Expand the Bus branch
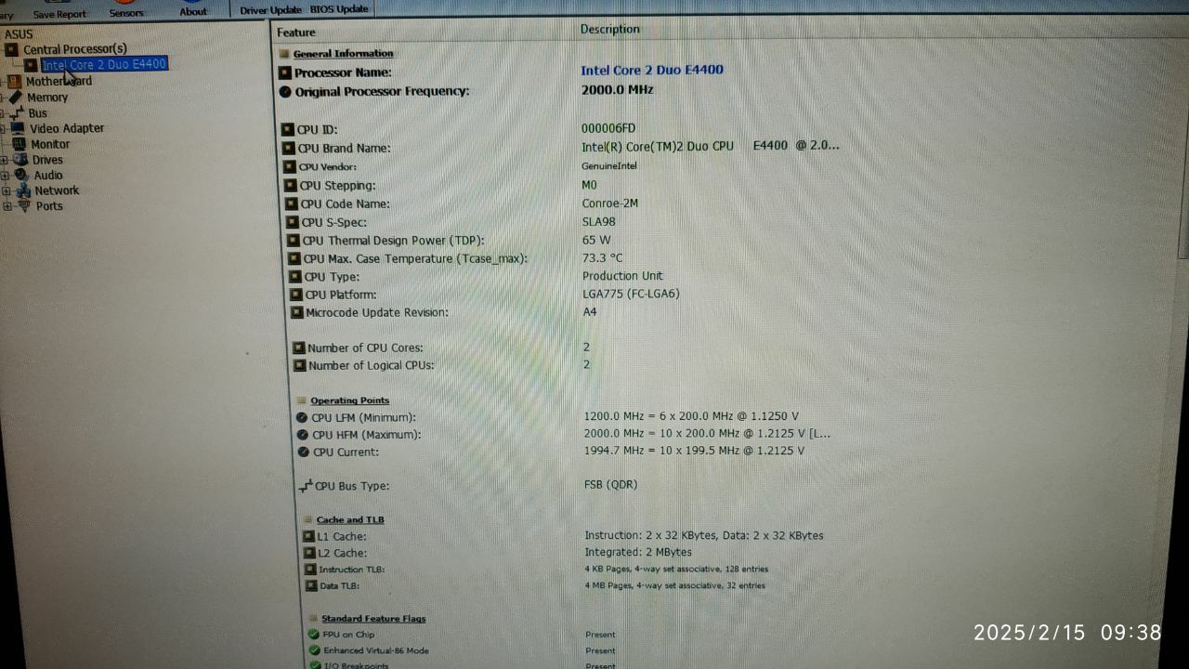The height and width of the screenshot is (669, 1189). click(4, 113)
